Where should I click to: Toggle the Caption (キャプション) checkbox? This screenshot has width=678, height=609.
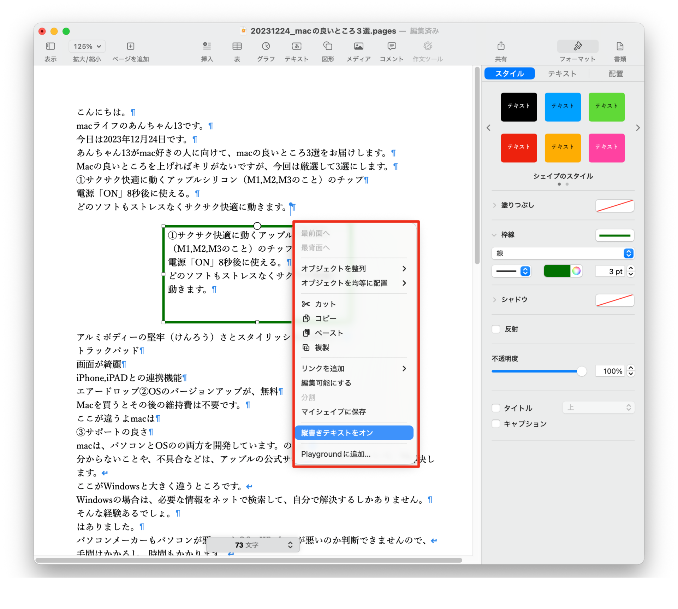pyautogui.click(x=496, y=423)
